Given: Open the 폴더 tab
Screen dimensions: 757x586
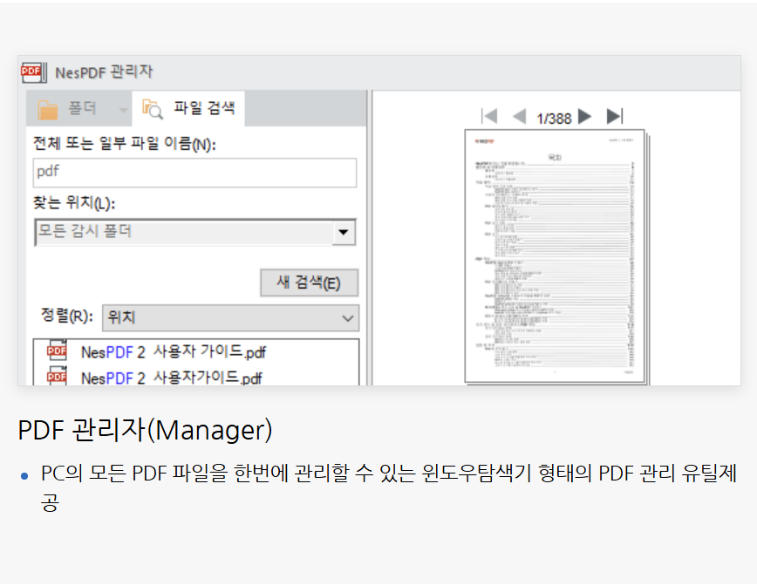Looking at the screenshot, I should tap(79, 108).
